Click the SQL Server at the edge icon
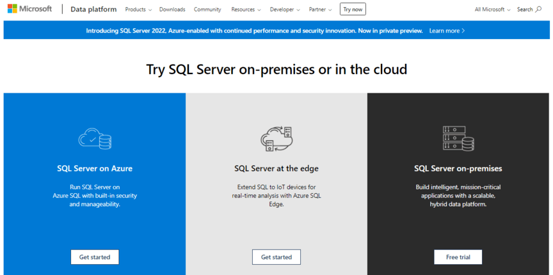Image resolution: width=553 pixels, height=275 pixels. pos(276,138)
